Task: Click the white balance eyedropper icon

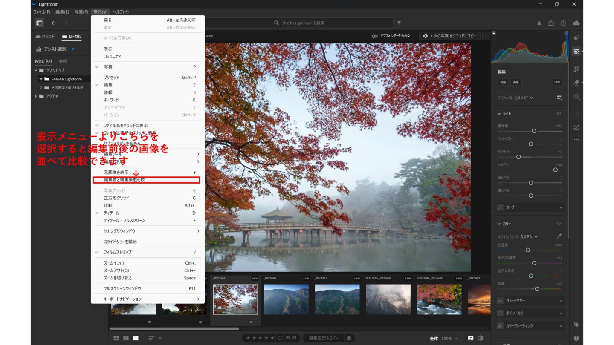Action: 559,236
